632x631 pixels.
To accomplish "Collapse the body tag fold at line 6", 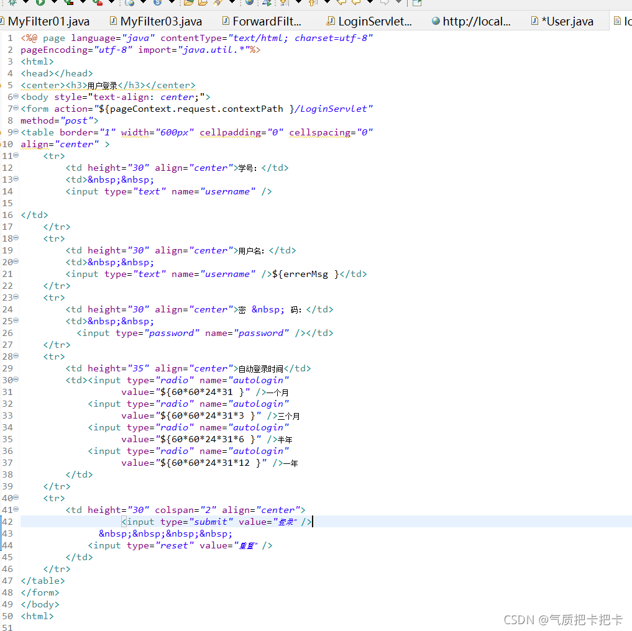I will pos(16,96).
